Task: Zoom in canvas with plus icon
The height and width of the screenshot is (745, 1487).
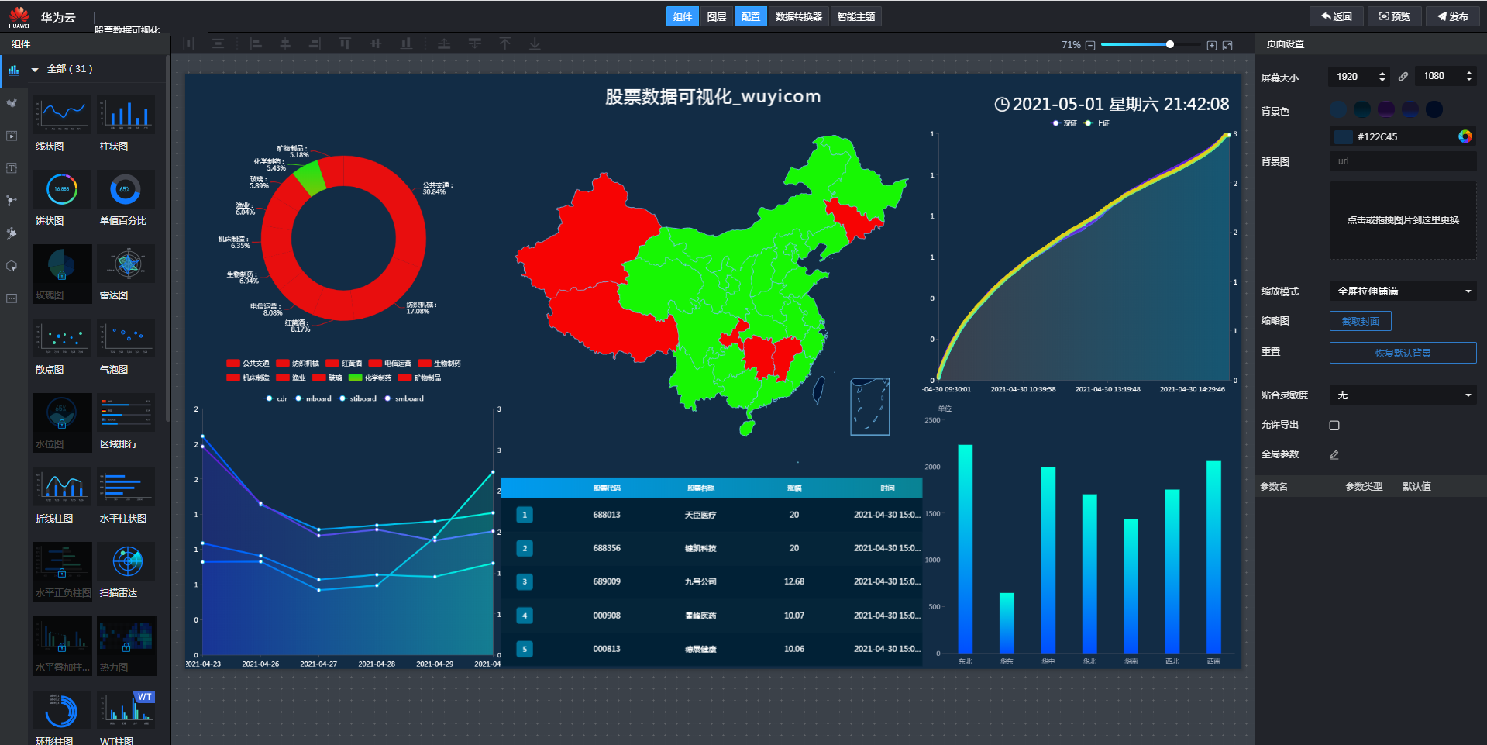Action: (1212, 45)
